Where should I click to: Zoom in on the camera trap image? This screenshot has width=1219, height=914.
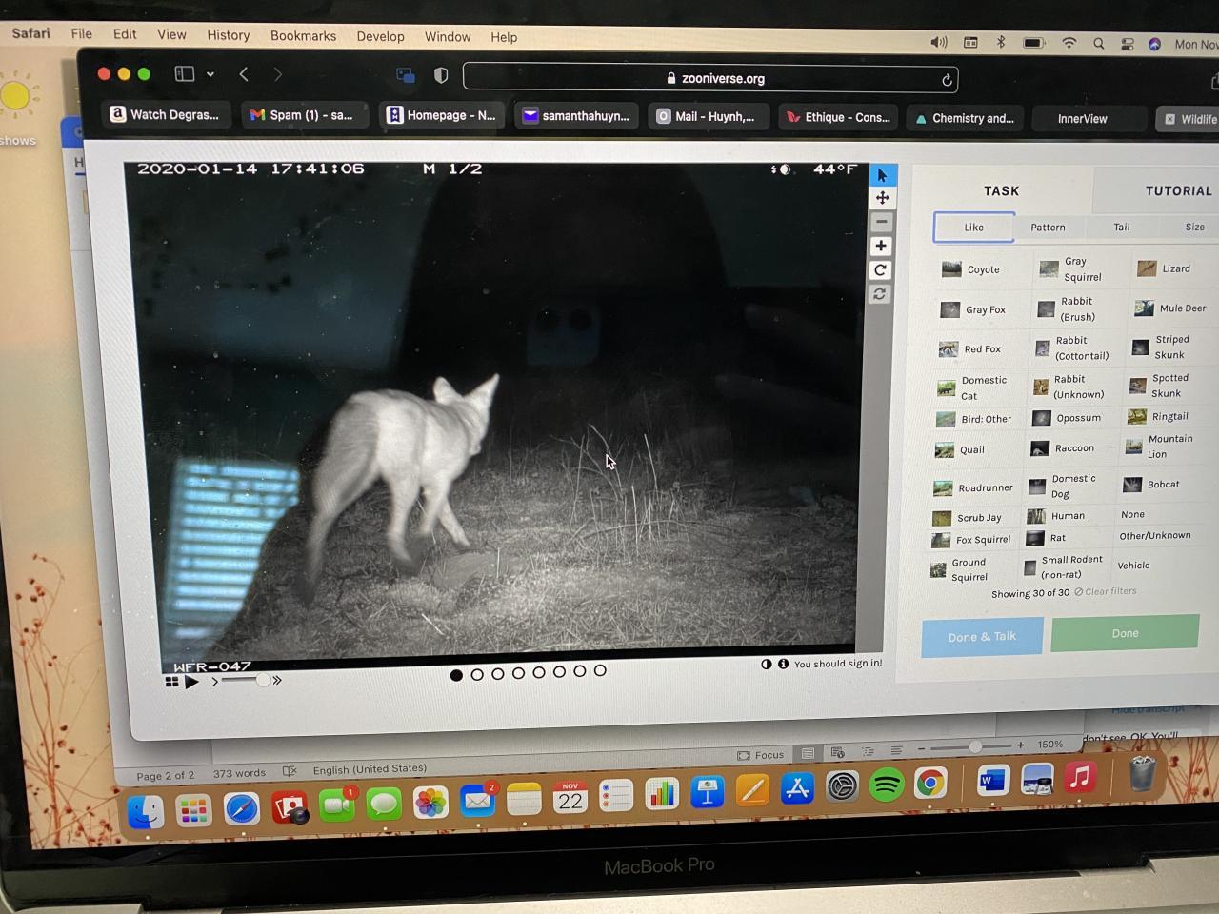[x=881, y=246]
